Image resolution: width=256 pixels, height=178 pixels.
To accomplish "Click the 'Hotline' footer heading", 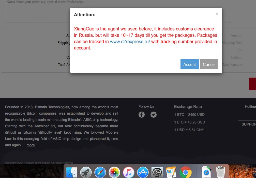I will tap(250, 106).
